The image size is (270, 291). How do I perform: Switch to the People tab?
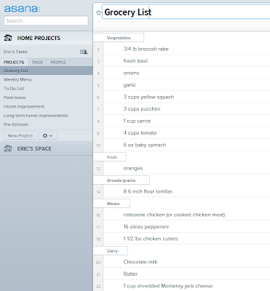tap(58, 63)
